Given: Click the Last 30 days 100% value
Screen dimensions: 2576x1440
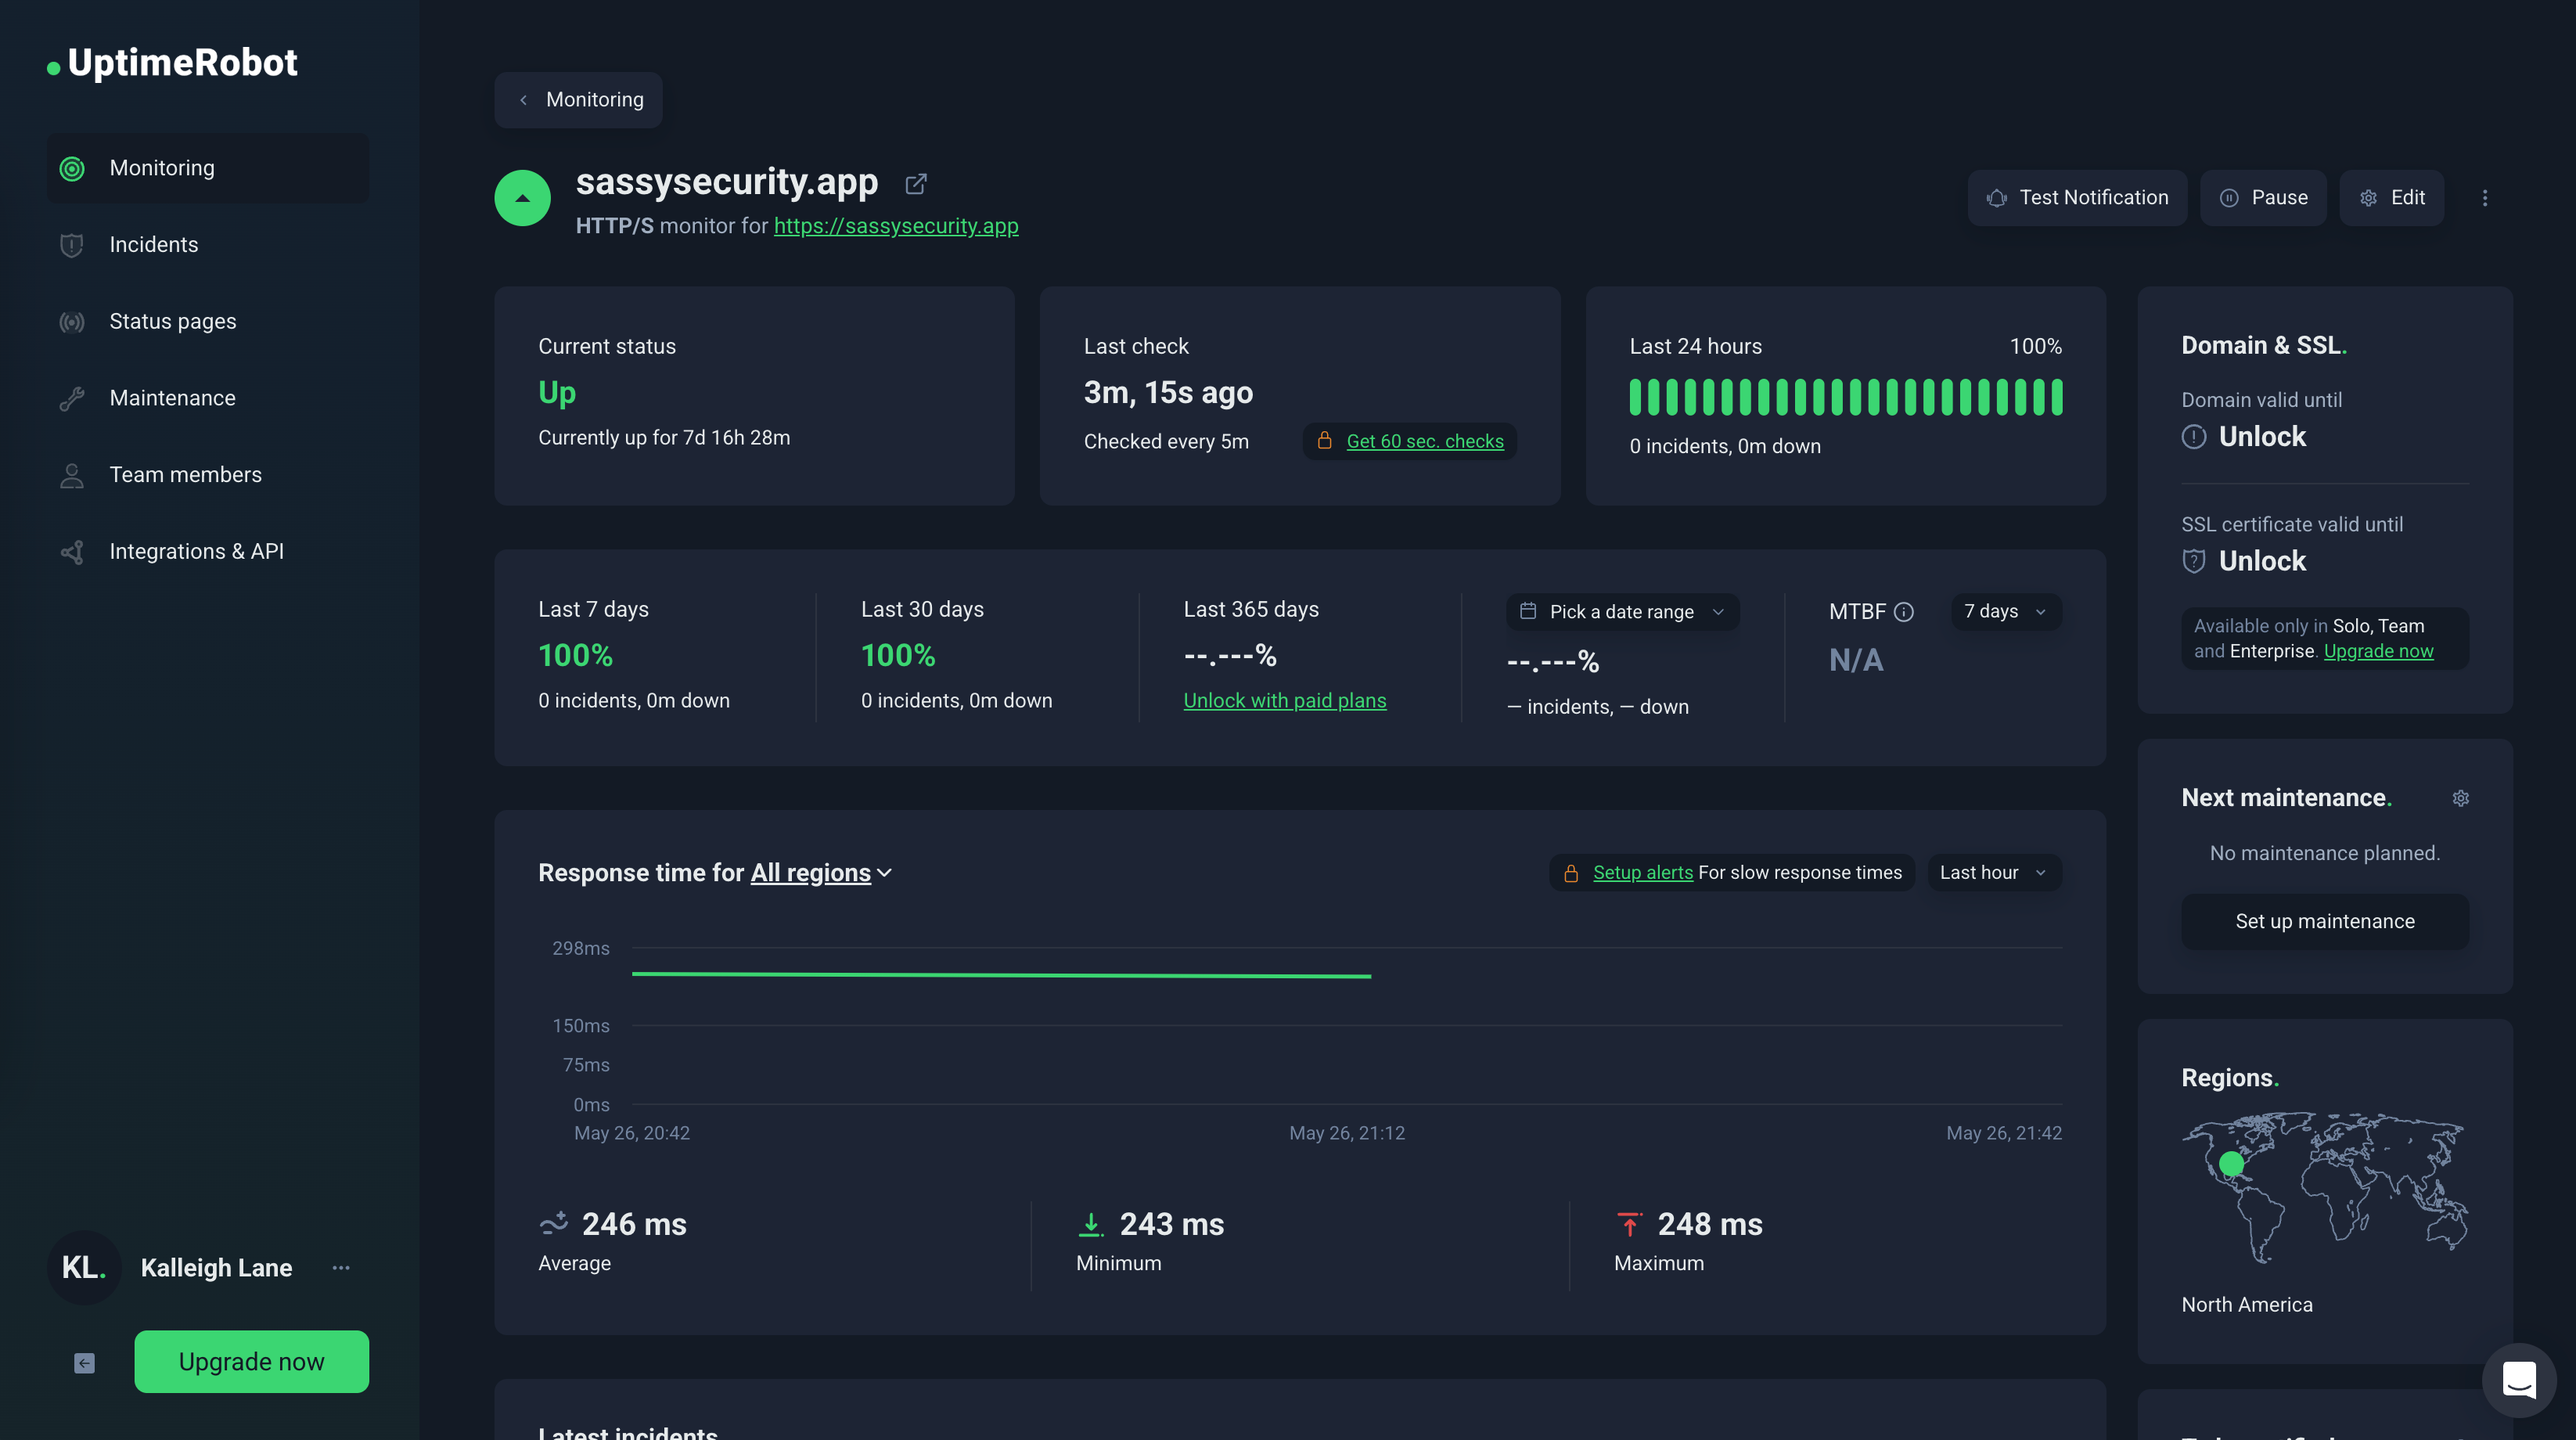Looking at the screenshot, I should 898,656.
